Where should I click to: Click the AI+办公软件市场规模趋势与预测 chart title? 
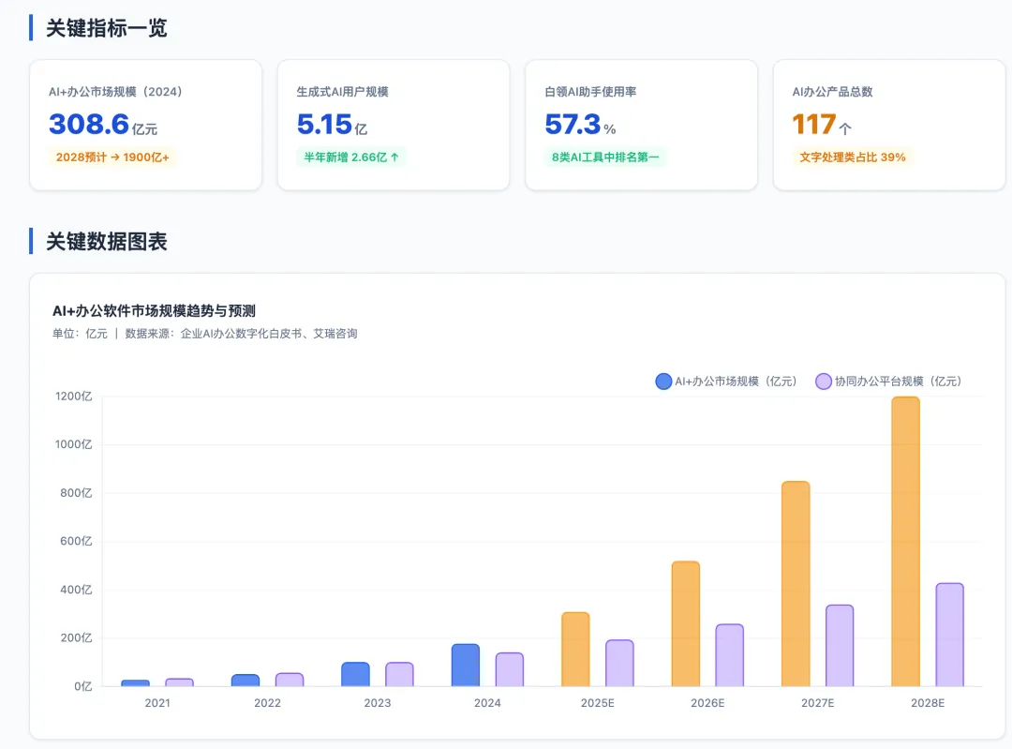click(x=154, y=310)
